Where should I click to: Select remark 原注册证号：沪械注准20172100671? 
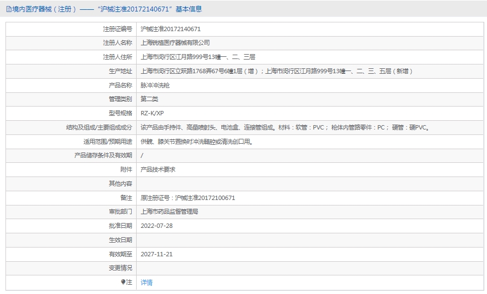(x=188, y=198)
